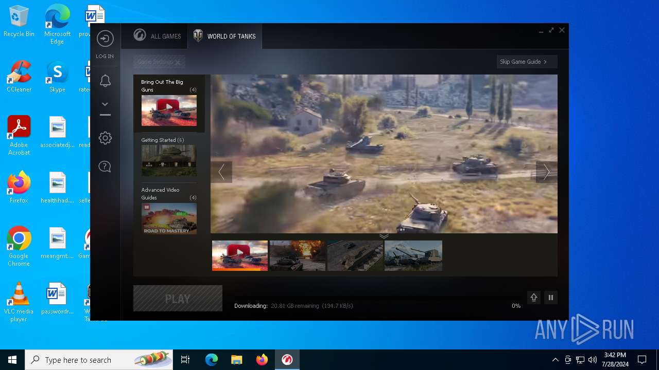Launch Edge from the taskbar
This screenshot has height=370, width=659.
pyautogui.click(x=212, y=360)
